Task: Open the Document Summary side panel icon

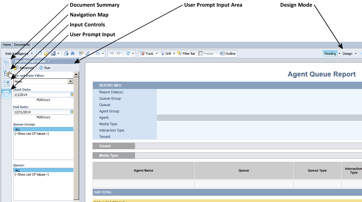Action: pos(6,63)
